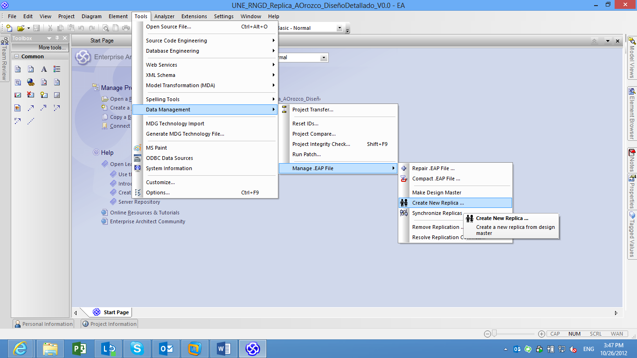Click the Toolbox pin icon
637x358 pixels.
point(57,38)
